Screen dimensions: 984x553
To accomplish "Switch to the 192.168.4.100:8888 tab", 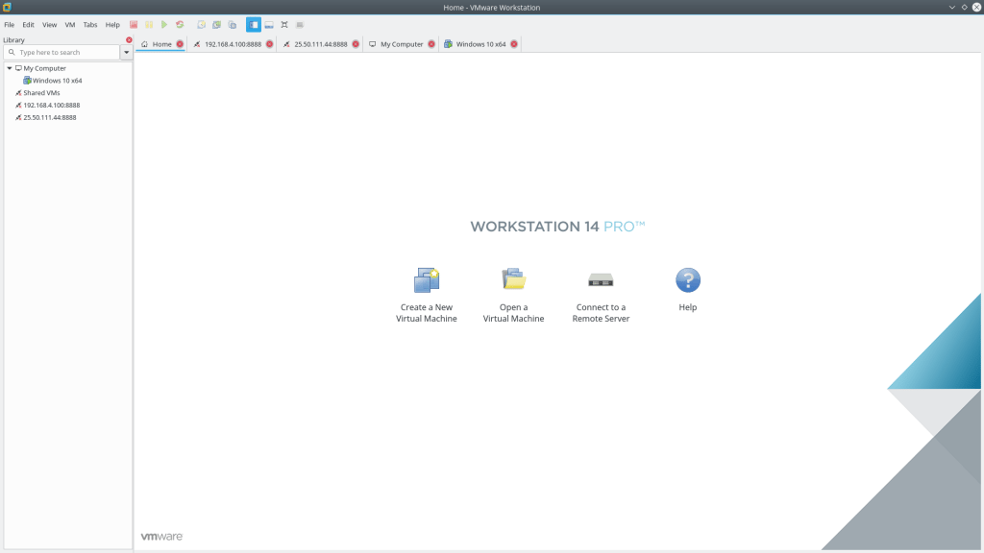I will tap(233, 44).
